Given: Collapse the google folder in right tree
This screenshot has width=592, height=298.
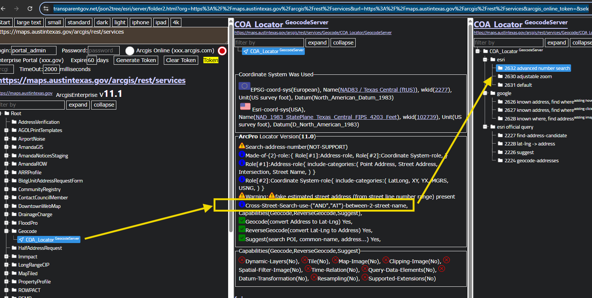Looking at the screenshot, I should 485,93.
